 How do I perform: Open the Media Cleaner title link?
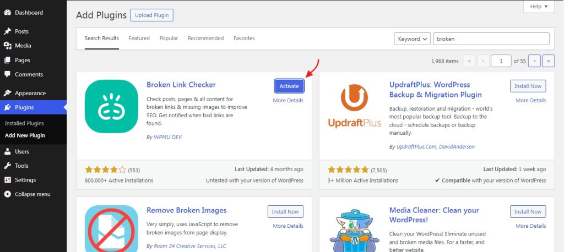[434, 215]
